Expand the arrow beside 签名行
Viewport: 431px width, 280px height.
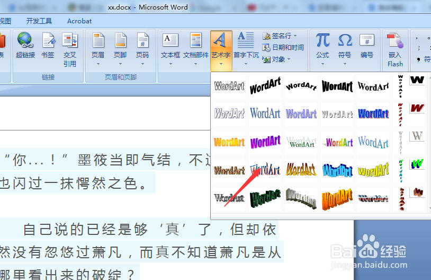click(x=295, y=36)
